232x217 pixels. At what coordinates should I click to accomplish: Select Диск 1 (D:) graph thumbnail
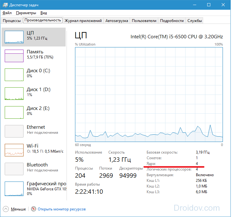(x=14, y=93)
